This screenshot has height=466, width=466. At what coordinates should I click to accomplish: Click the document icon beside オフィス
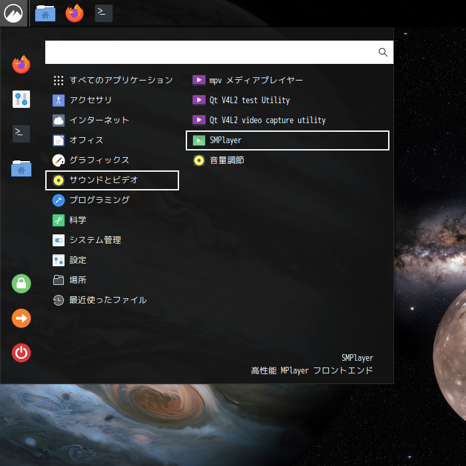[x=59, y=140]
